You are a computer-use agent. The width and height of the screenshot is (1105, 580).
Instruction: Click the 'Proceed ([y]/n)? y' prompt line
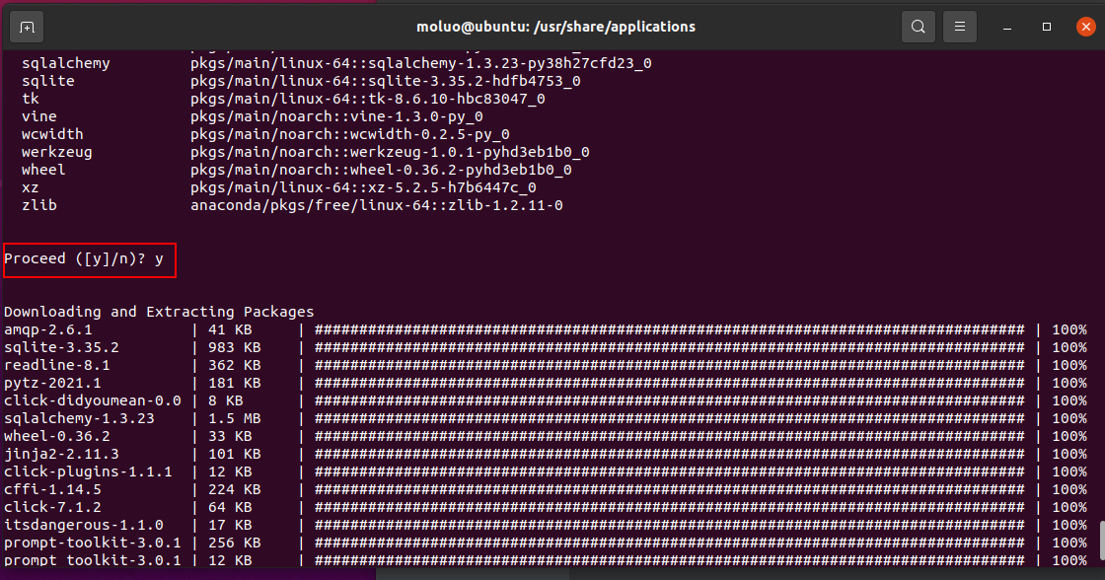[84, 258]
